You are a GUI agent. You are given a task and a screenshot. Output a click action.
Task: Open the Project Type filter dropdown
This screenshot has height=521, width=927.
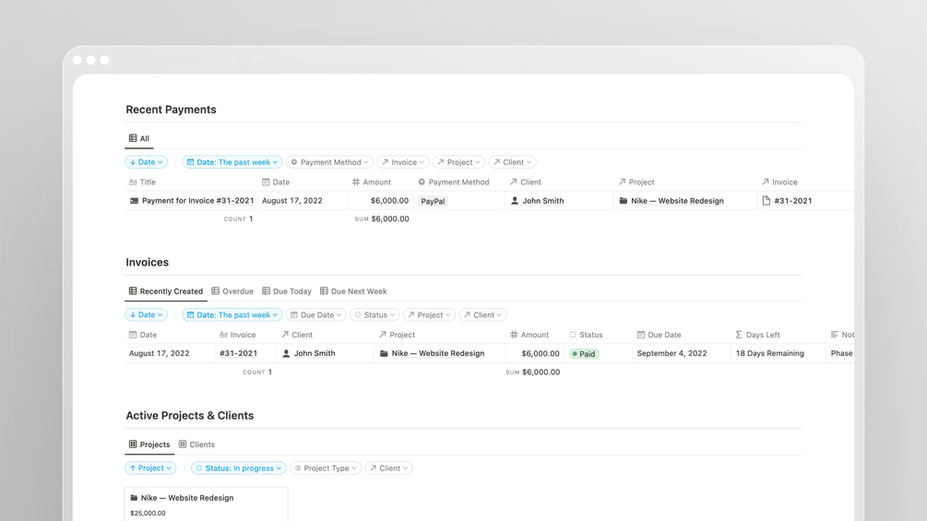point(325,468)
